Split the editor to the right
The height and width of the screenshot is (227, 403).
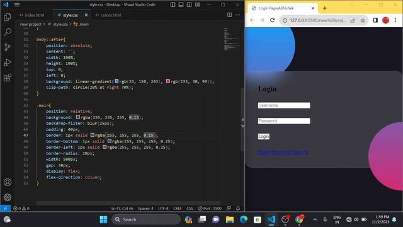(x=229, y=15)
